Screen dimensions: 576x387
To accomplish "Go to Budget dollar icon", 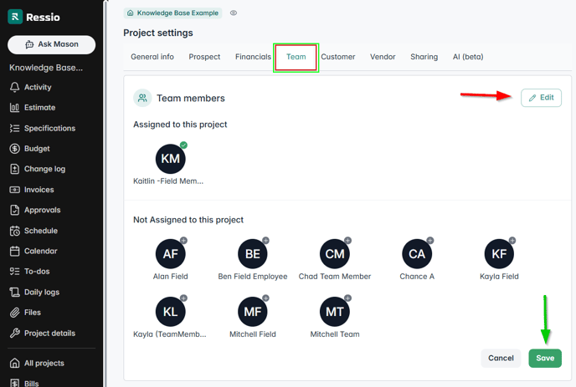I will [14, 149].
